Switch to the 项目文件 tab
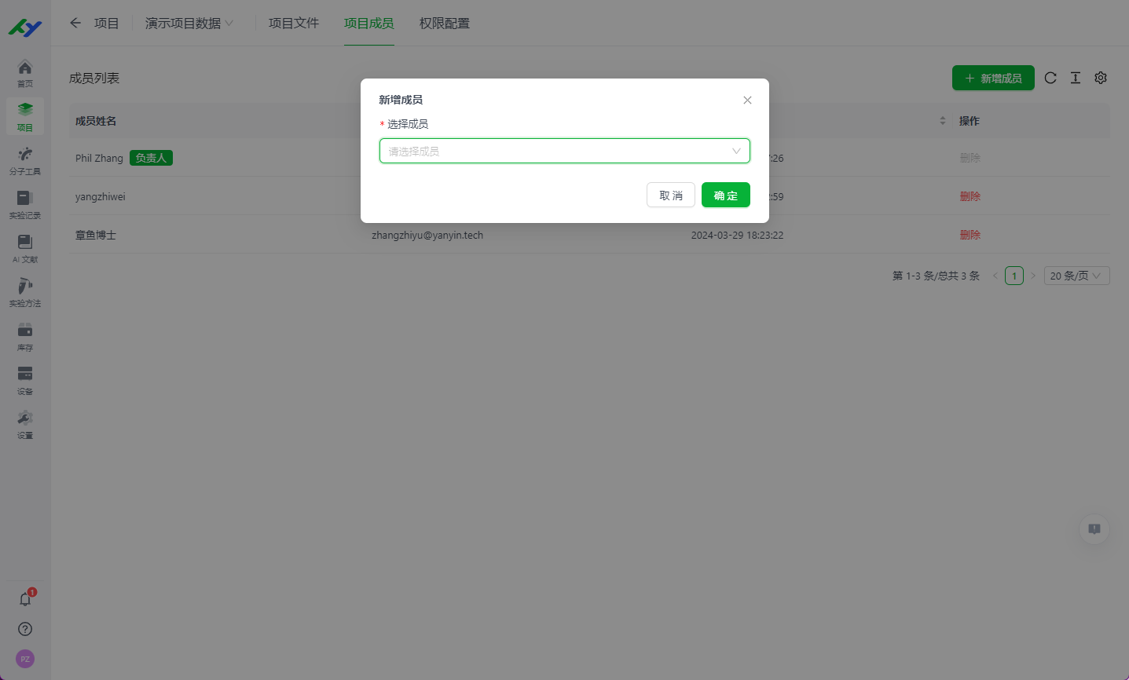The width and height of the screenshot is (1129, 680). (x=293, y=24)
